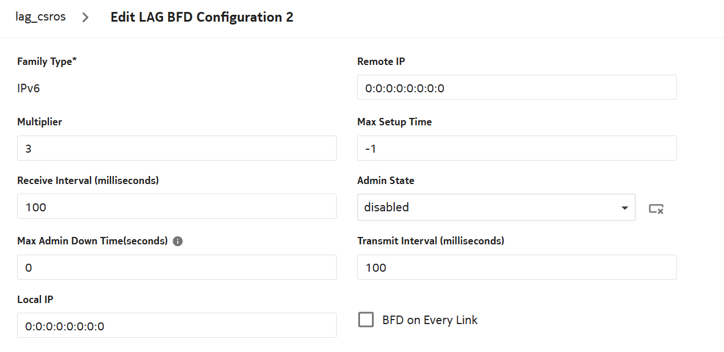Viewport: 724px width, 352px height.
Task: Click the Max Admin Down Time field
Action: coord(177,267)
